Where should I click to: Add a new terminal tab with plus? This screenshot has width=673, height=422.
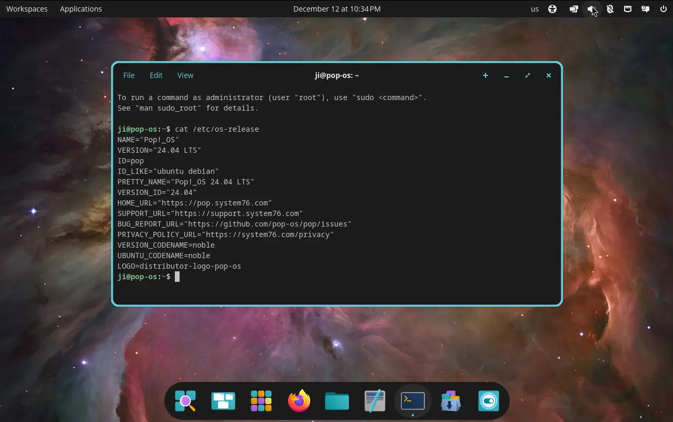(486, 75)
